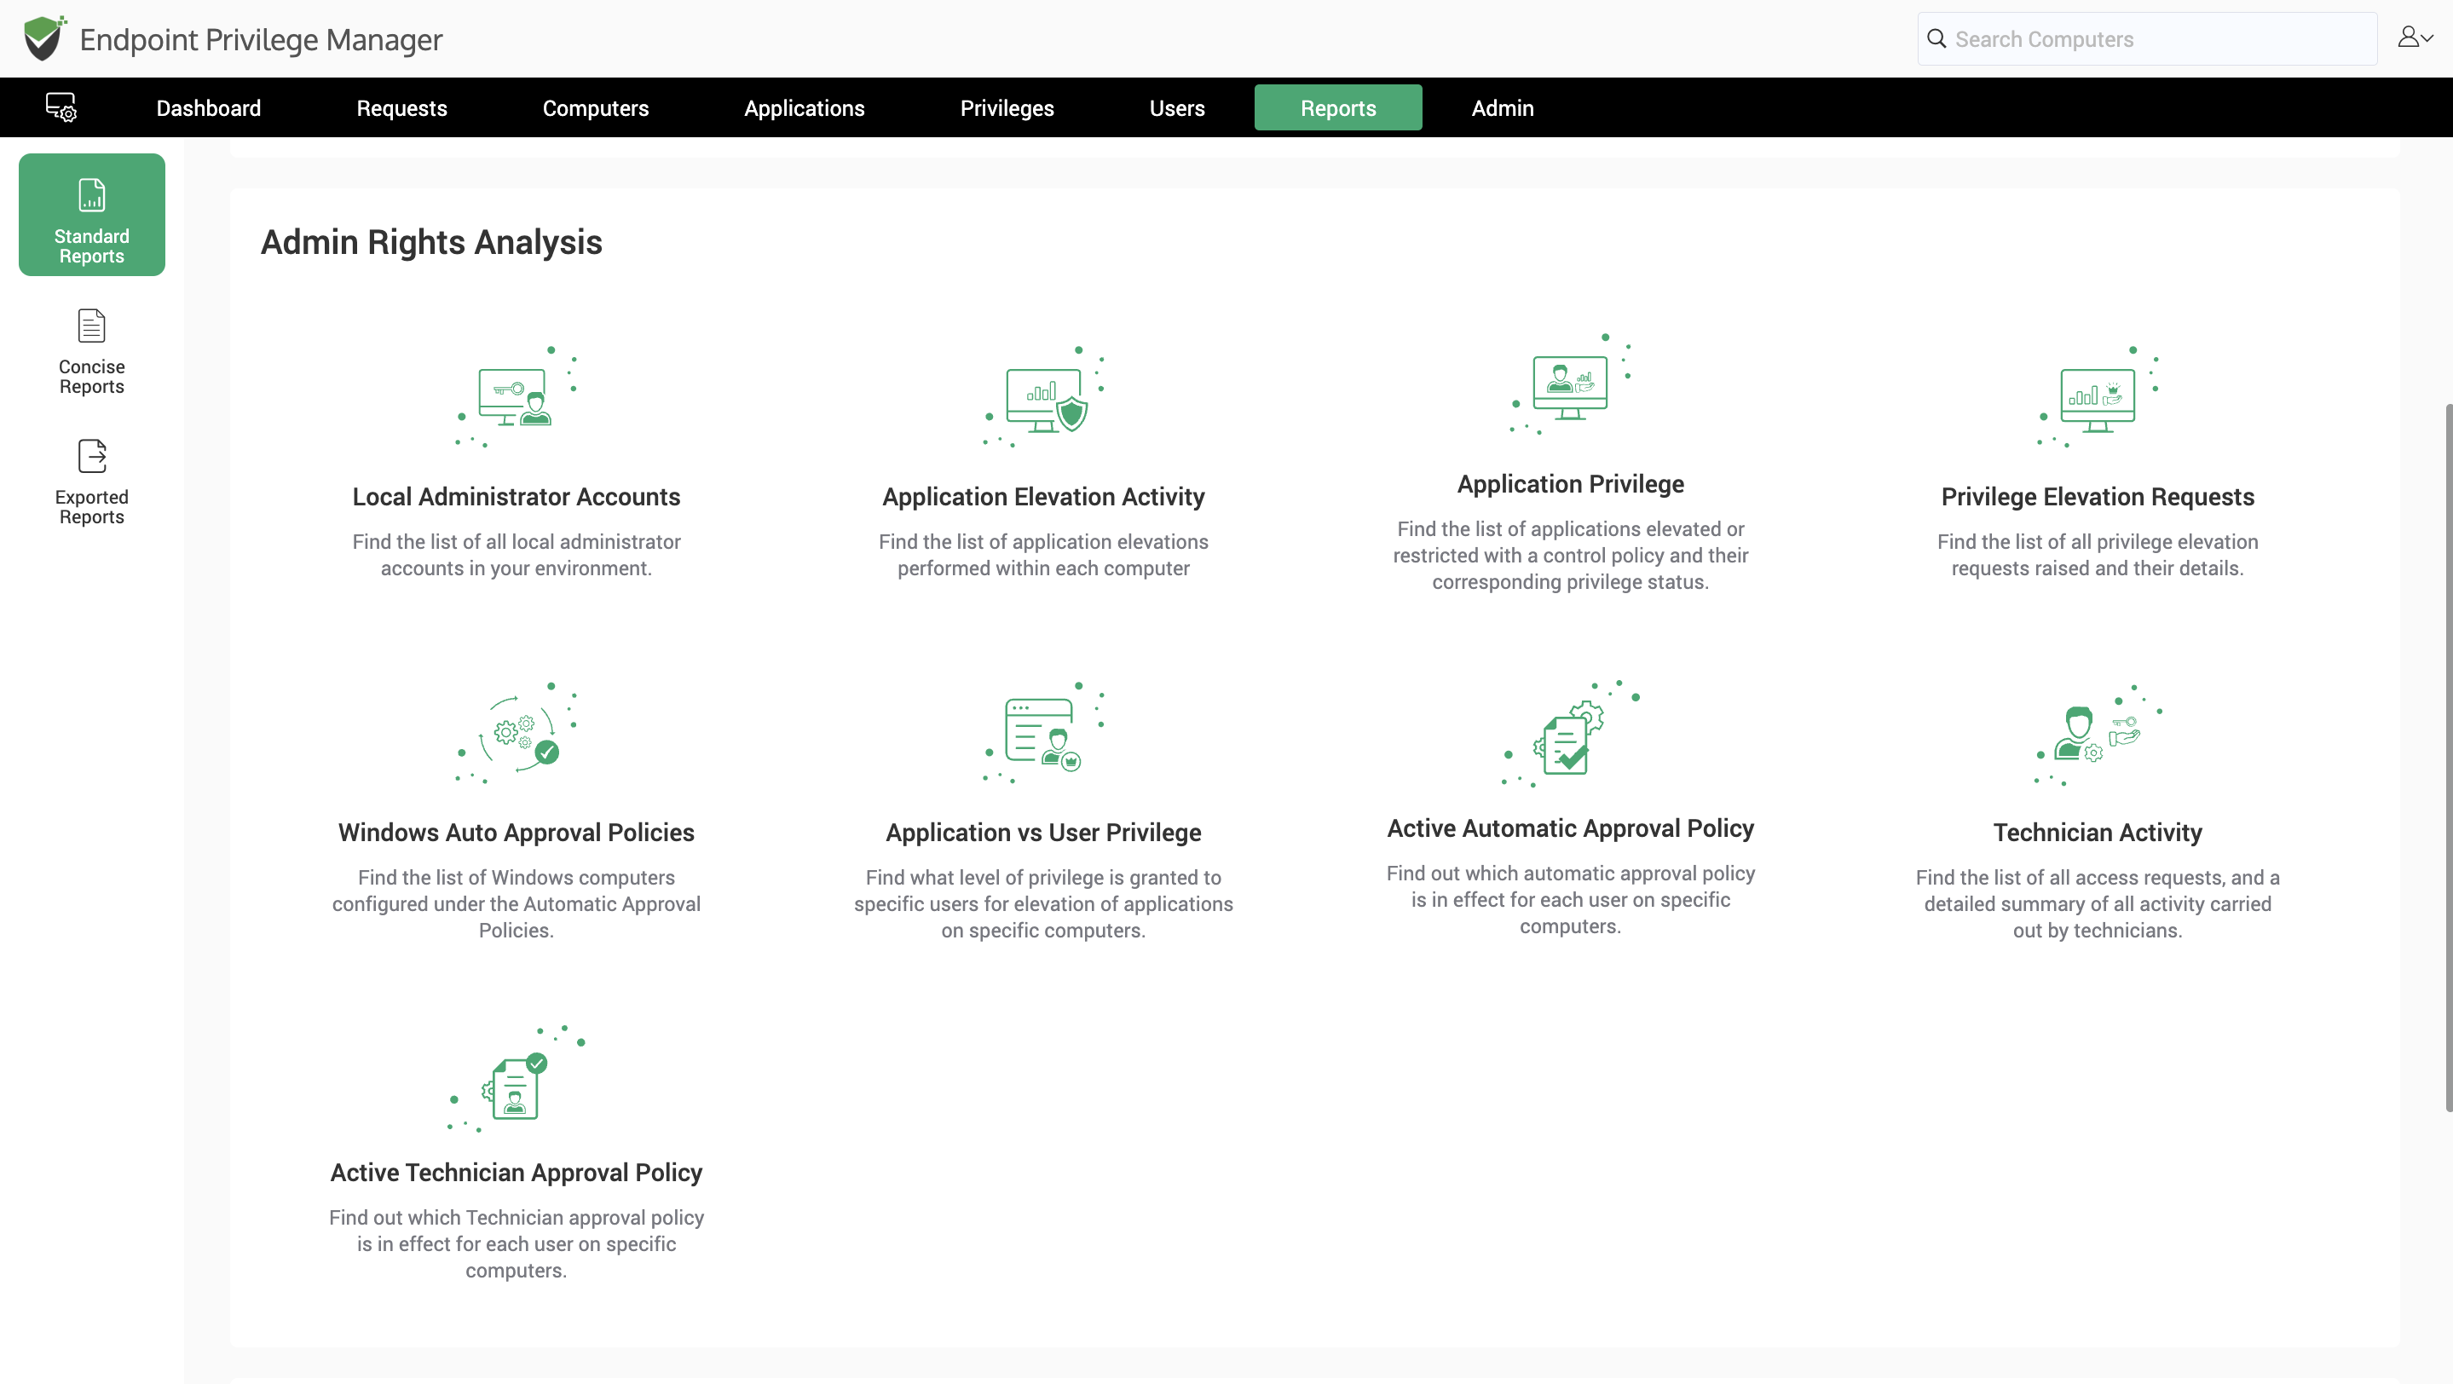
Task: Open the Applications tab
Action: point(804,107)
